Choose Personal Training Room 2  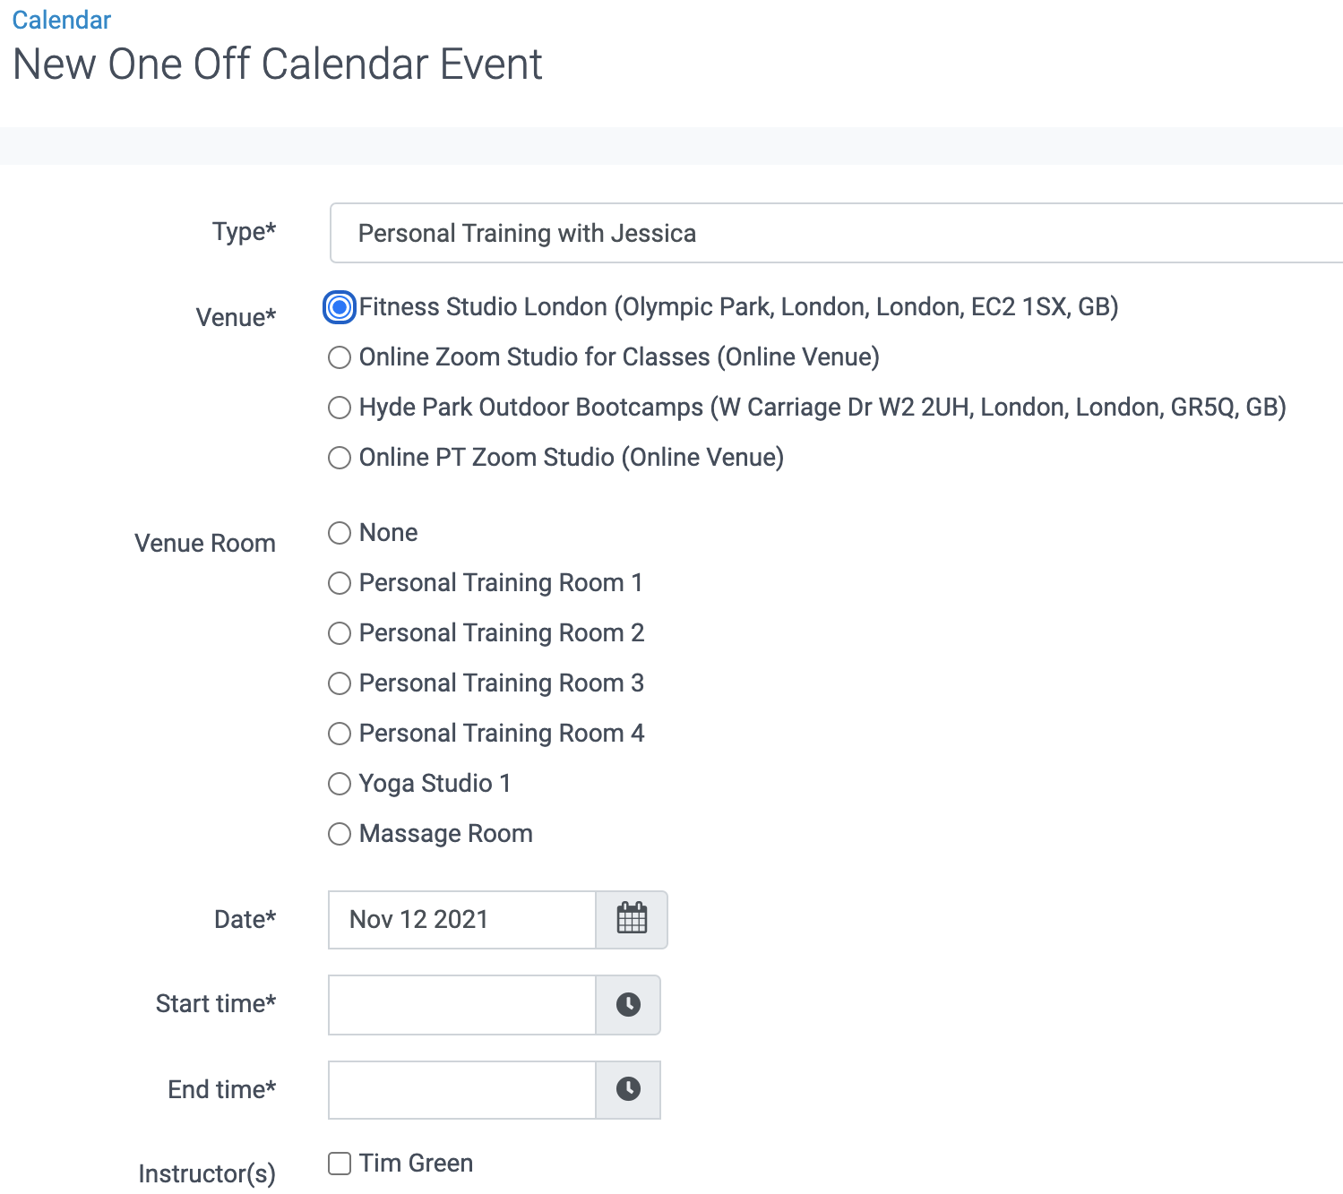tap(340, 633)
